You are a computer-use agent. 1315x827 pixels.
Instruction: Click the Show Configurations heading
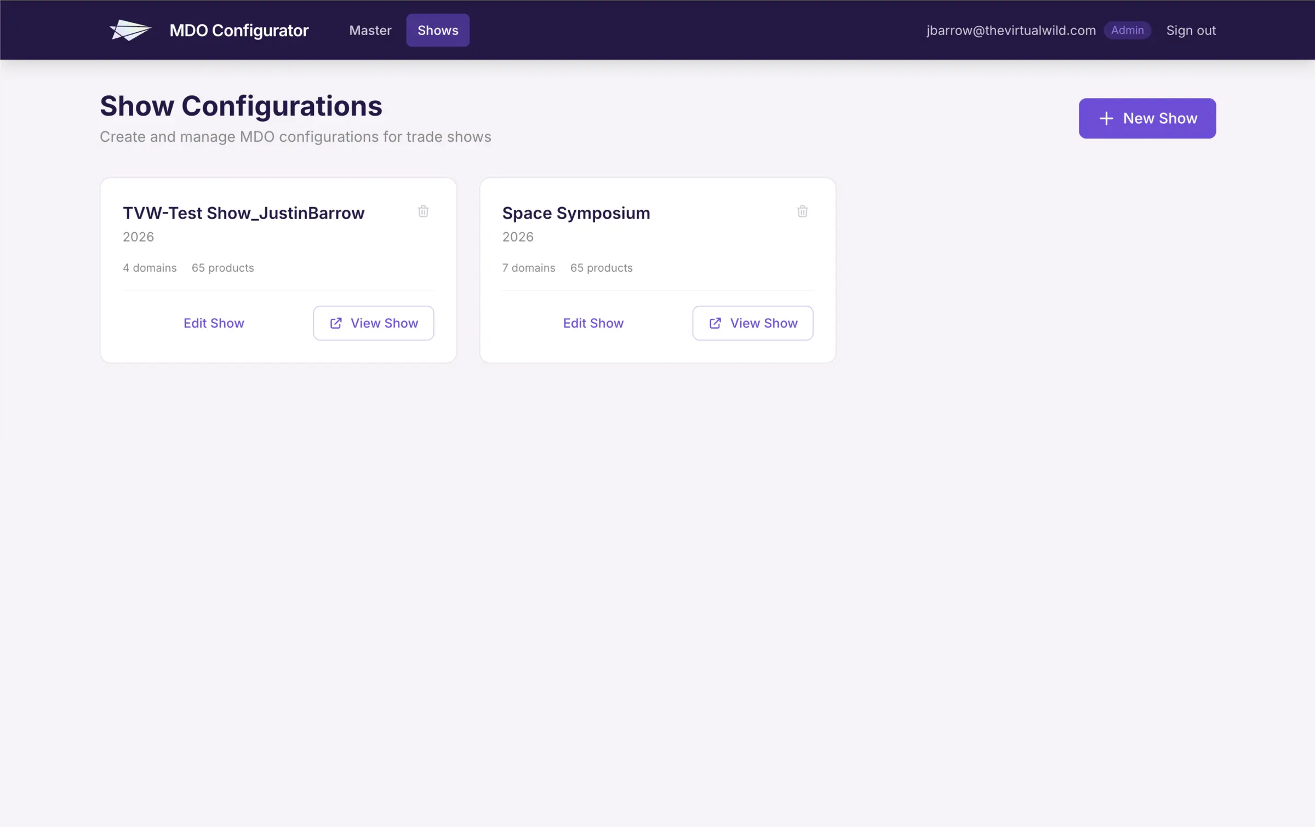point(241,106)
